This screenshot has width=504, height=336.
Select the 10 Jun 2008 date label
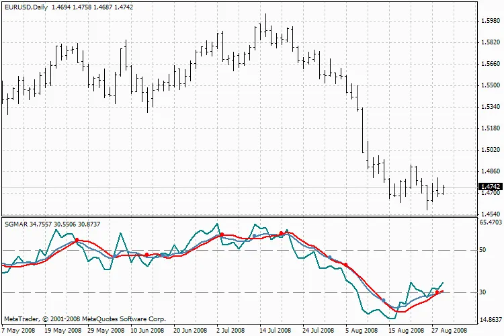(148, 331)
